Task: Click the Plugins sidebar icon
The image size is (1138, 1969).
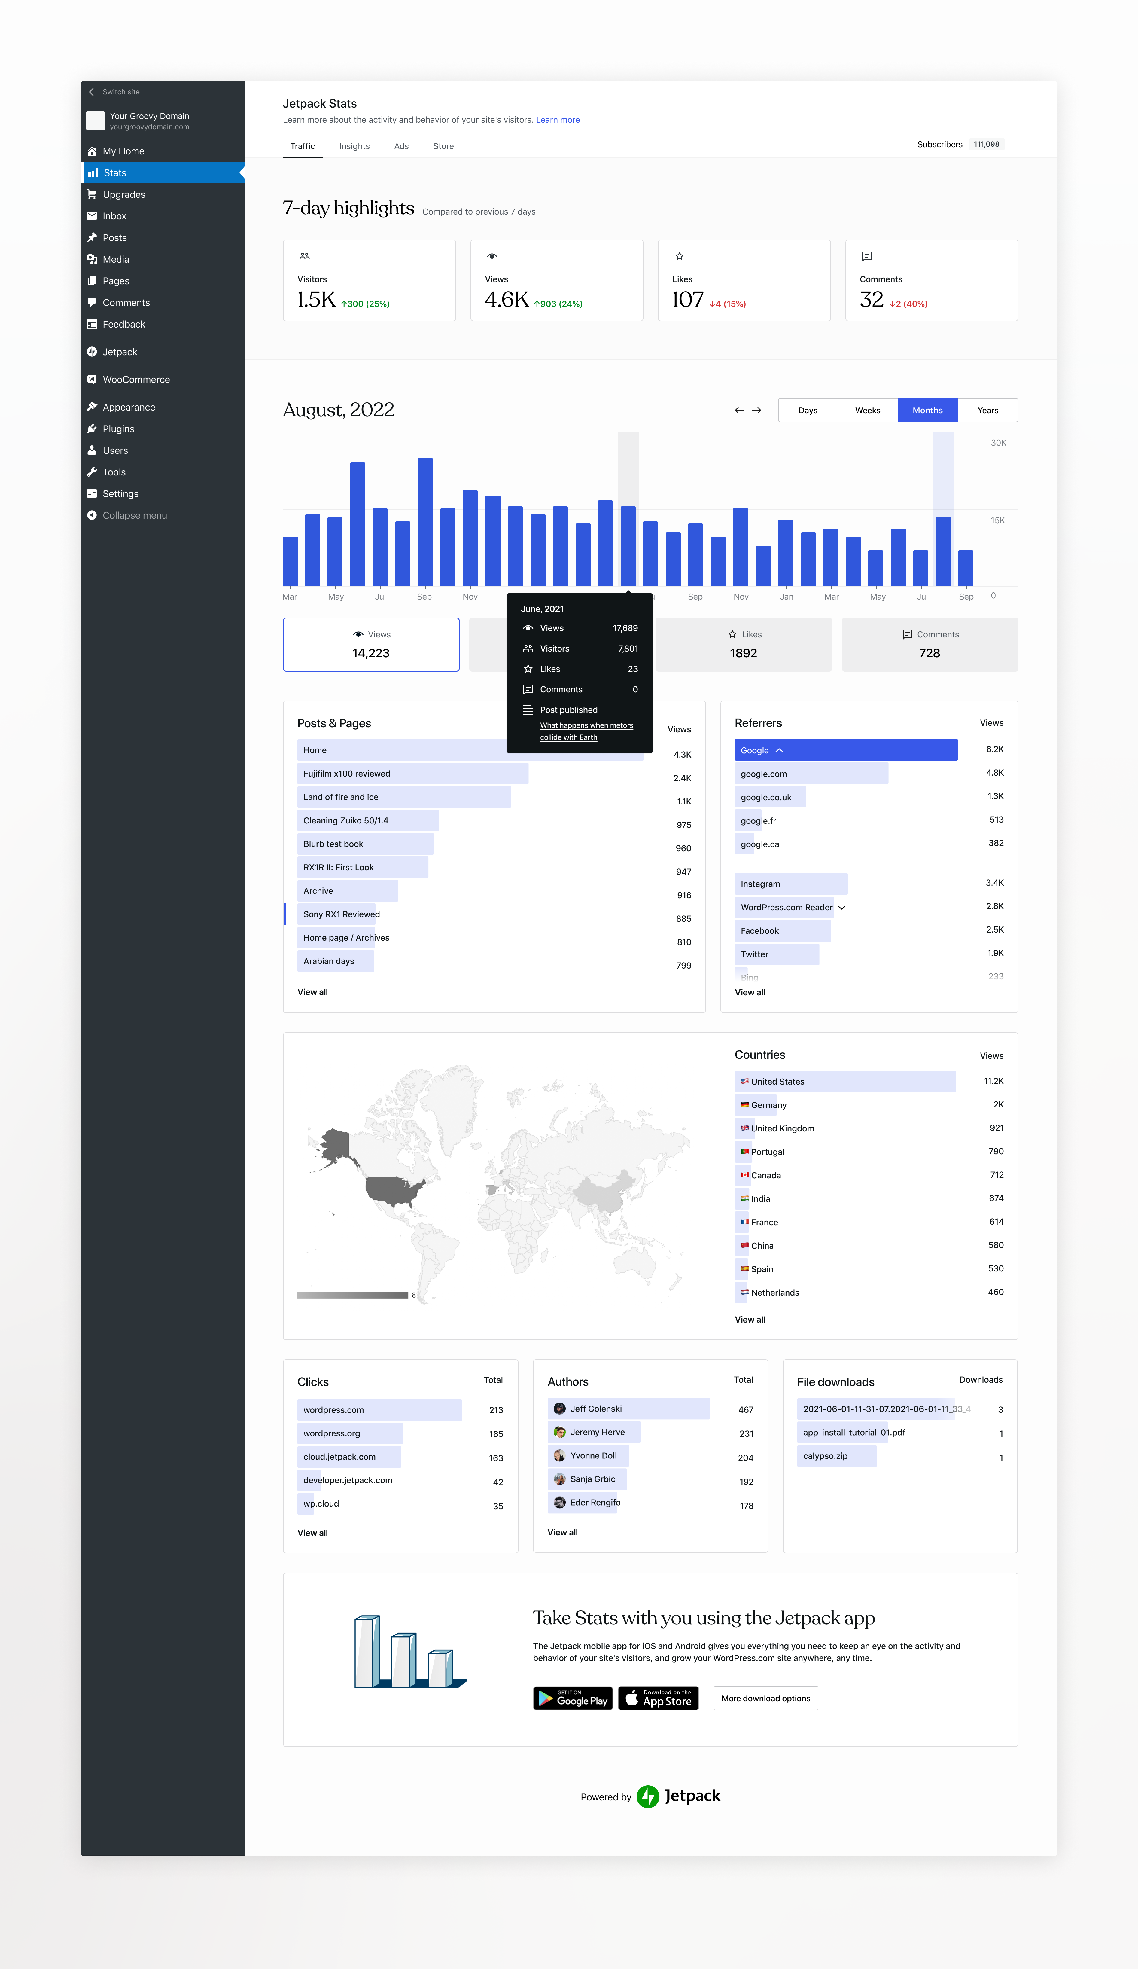Action: click(x=92, y=429)
